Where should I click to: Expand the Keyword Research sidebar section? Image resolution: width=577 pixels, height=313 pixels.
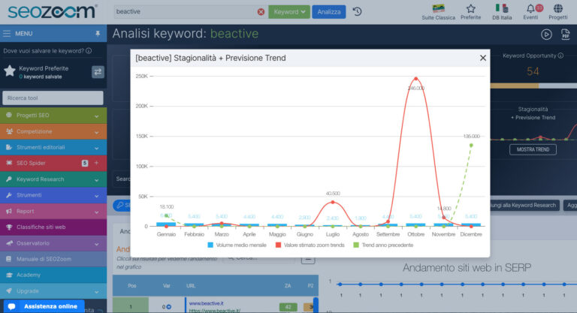pyautogui.click(x=53, y=179)
